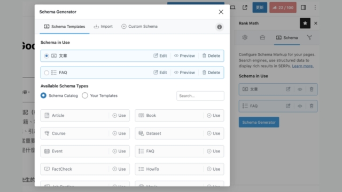Delete the FAQ schema in dialog
This screenshot has height=192, width=342.
pyautogui.click(x=211, y=73)
